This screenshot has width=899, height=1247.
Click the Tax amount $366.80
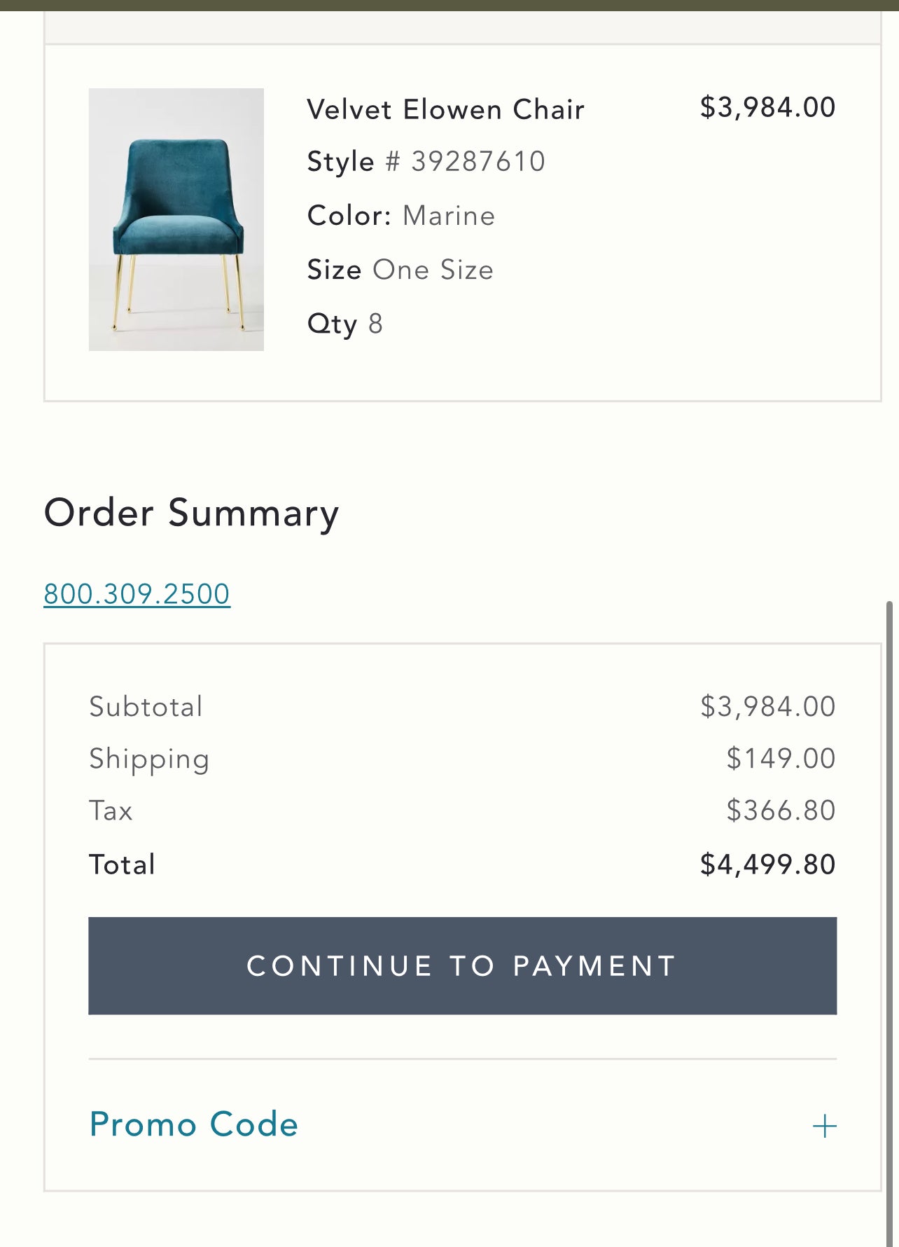(780, 811)
